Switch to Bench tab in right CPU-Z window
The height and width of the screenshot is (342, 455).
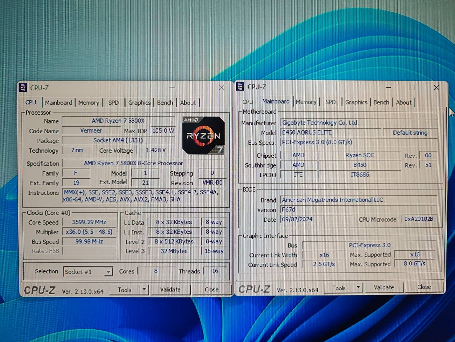pyautogui.click(x=381, y=102)
